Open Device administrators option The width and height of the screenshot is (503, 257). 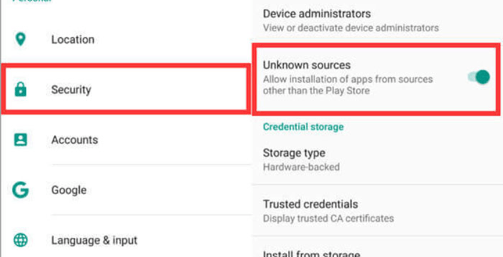click(x=377, y=20)
